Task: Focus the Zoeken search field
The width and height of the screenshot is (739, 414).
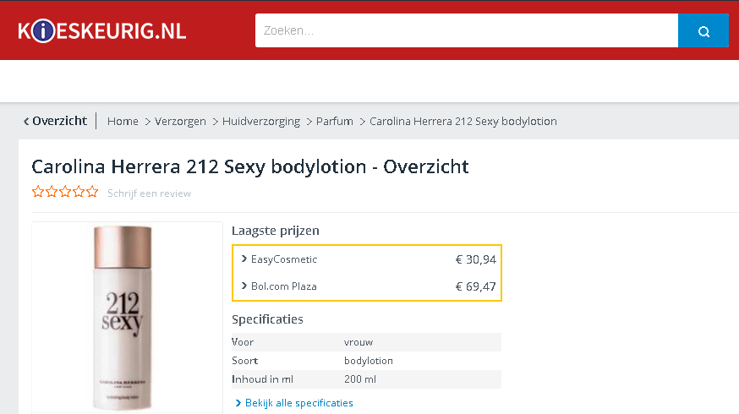Action: [467, 30]
